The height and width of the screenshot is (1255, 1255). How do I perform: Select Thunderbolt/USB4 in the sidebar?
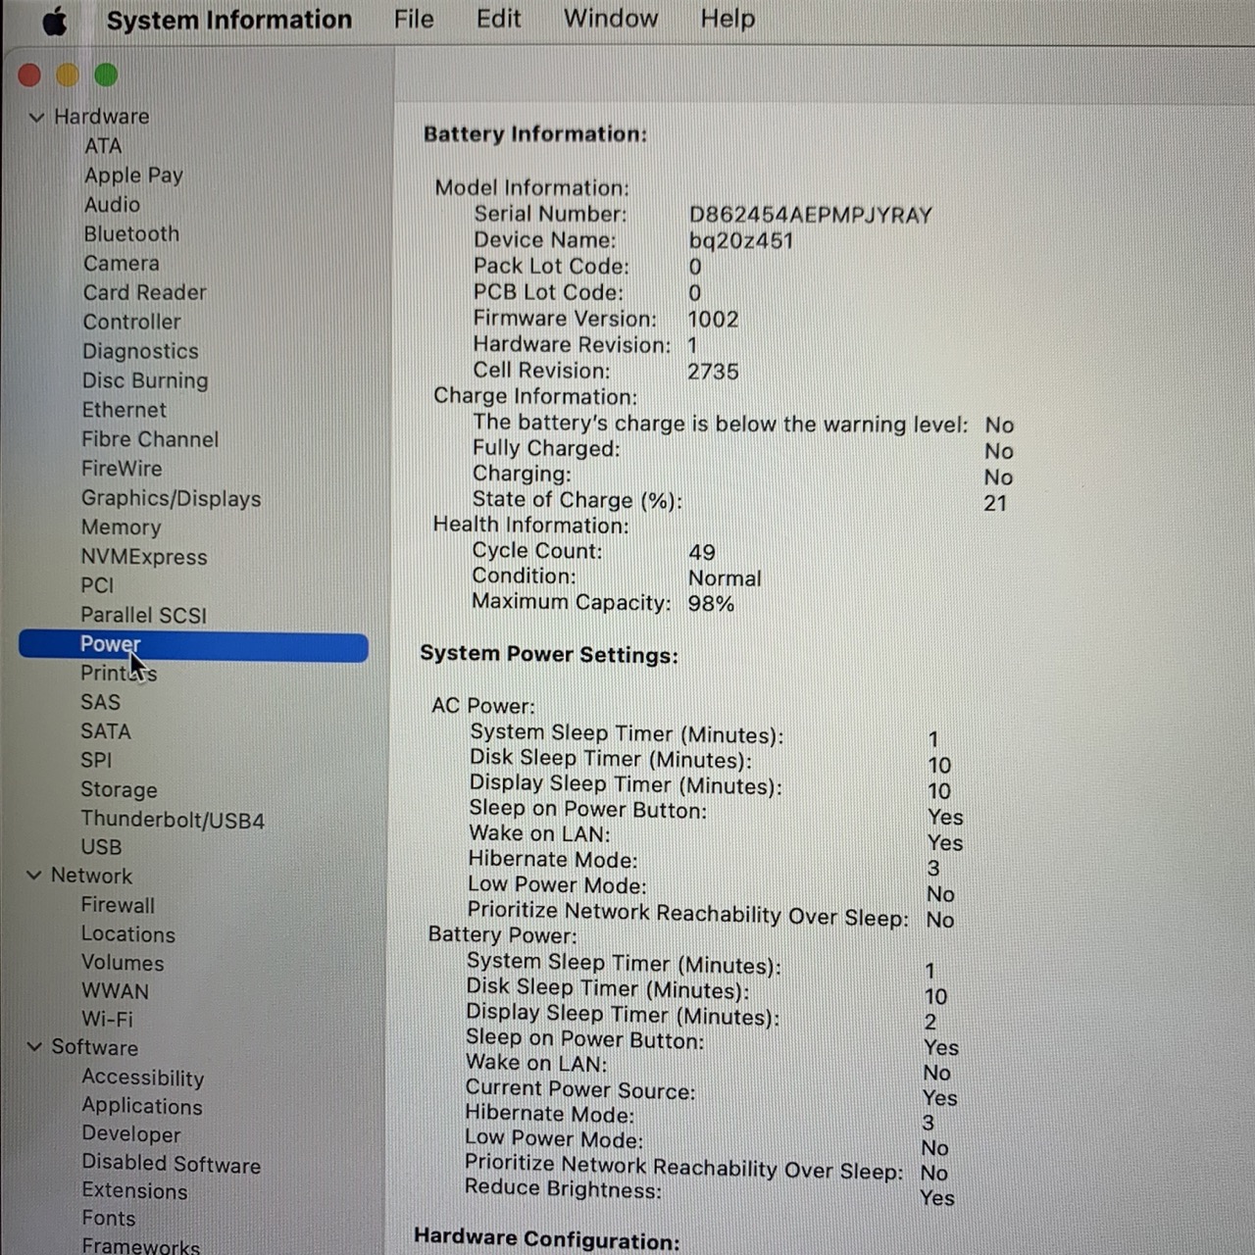[x=173, y=820]
